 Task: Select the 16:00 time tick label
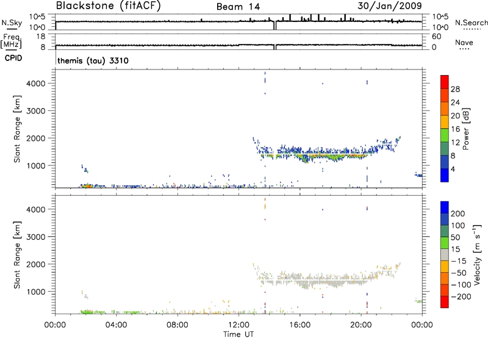click(x=300, y=325)
